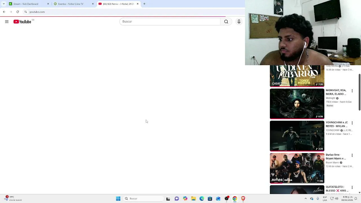The image size is (361, 203).
Task: Open the Burlao Rmx 11:06 thumbnail
Action: [297, 168]
